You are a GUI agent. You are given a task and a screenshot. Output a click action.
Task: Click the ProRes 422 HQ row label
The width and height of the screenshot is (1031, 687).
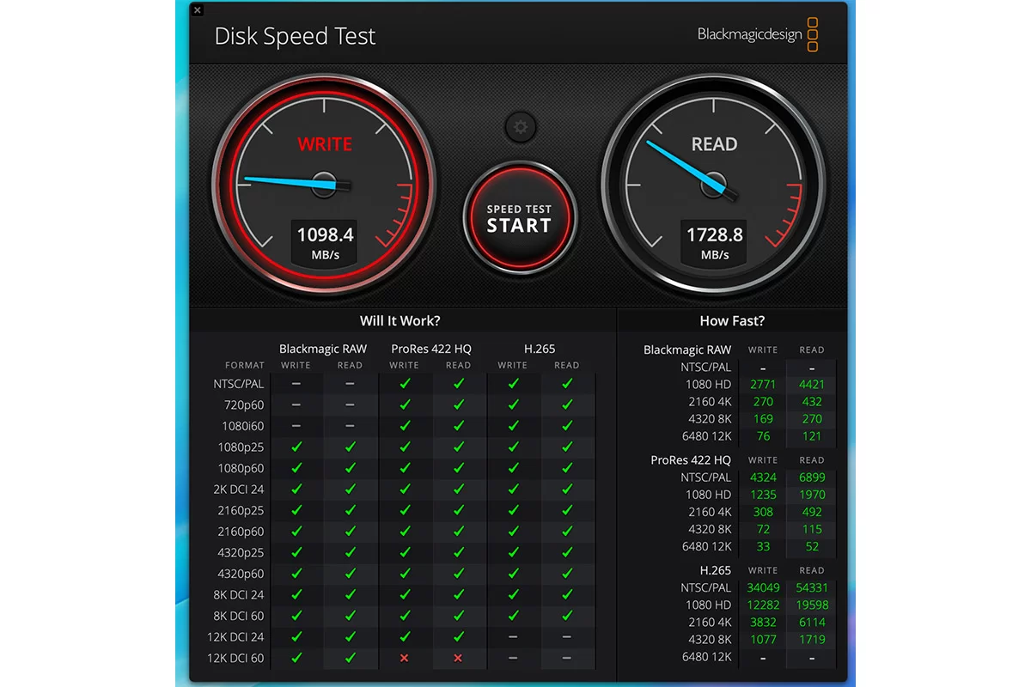coord(692,459)
